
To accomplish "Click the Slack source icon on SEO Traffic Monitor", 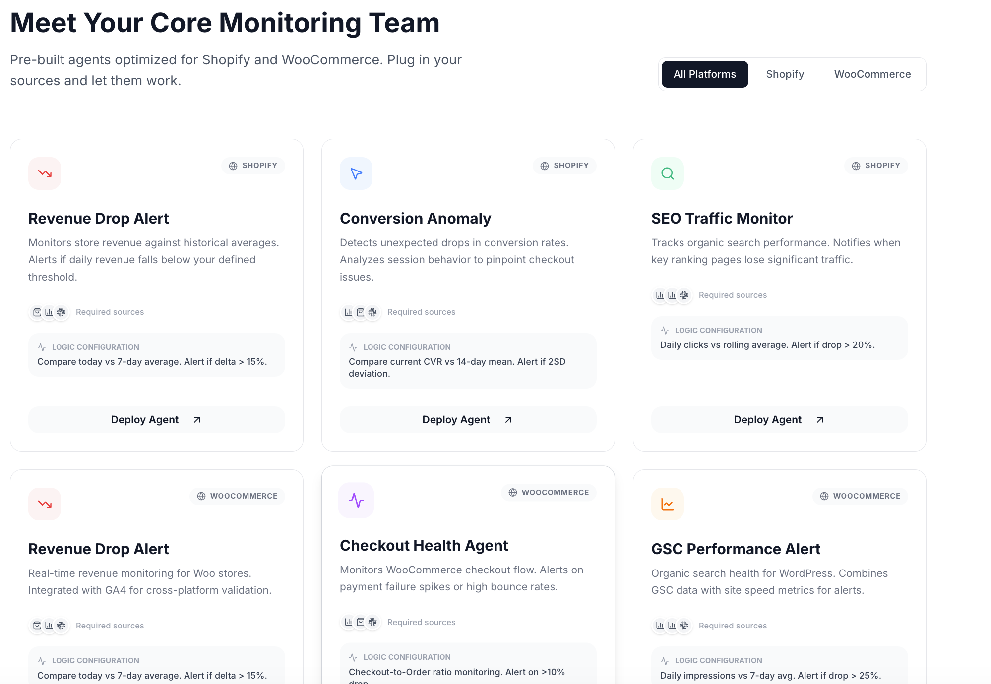I will click(x=684, y=295).
